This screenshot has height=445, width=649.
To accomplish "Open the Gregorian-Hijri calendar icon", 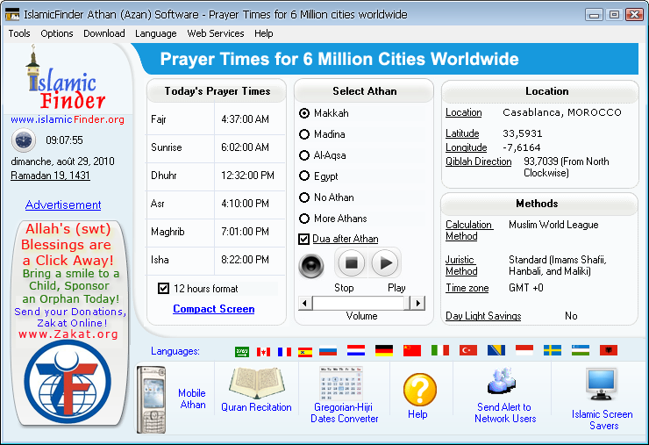I will pos(341,384).
